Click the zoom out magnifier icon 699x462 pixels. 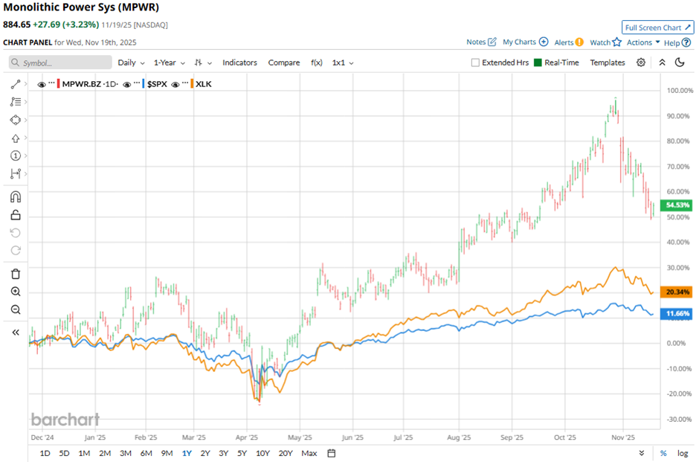pyautogui.click(x=16, y=309)
